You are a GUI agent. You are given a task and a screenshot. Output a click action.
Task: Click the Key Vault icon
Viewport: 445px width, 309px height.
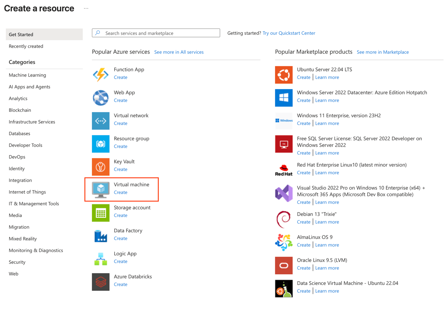100,167
